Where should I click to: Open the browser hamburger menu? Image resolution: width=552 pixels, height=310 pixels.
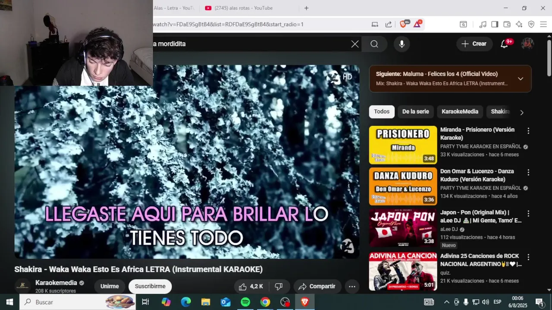[543, 24]
